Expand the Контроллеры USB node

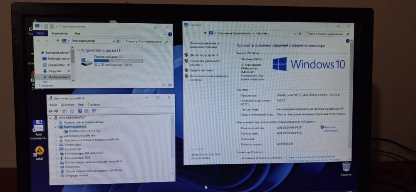[x=56, y=158]
